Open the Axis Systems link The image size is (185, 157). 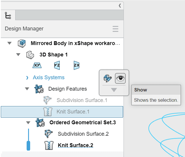[49, 77]
